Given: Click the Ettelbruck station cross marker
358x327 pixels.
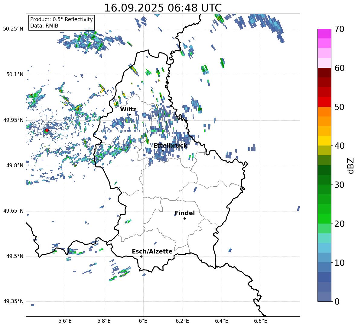Looking at the screenshot, I should [x=163, y=151].
